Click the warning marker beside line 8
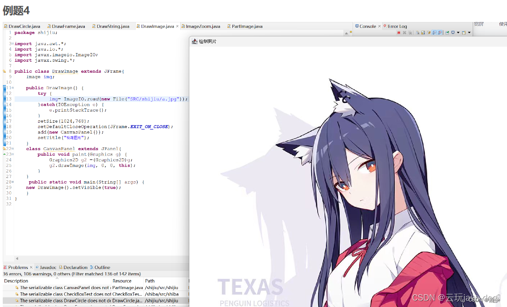Viewport: 507px width, 307px height. tap(5, 71)
